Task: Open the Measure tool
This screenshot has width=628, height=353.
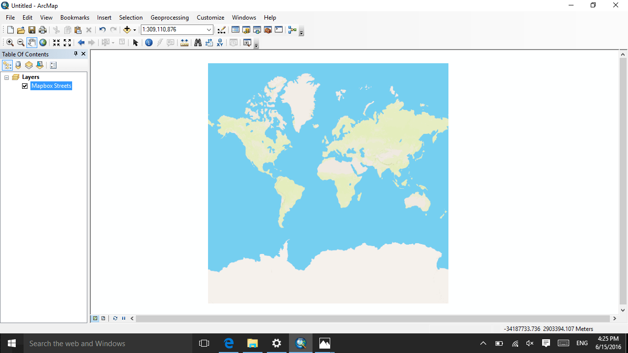Action: coord(184,43)
